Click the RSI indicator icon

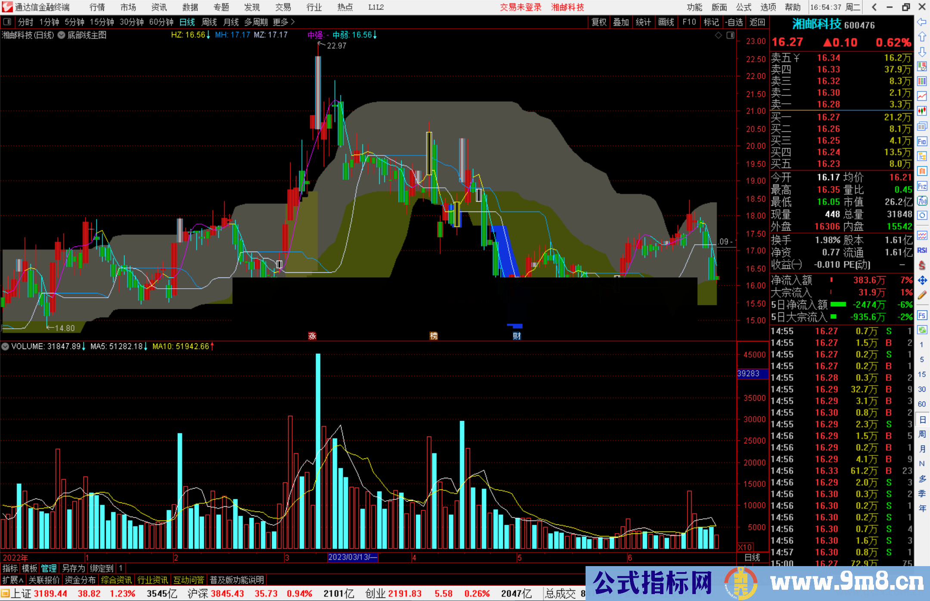[922, 250]
